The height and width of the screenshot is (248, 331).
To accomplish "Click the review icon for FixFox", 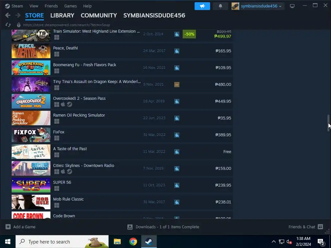I will (177, 135).
